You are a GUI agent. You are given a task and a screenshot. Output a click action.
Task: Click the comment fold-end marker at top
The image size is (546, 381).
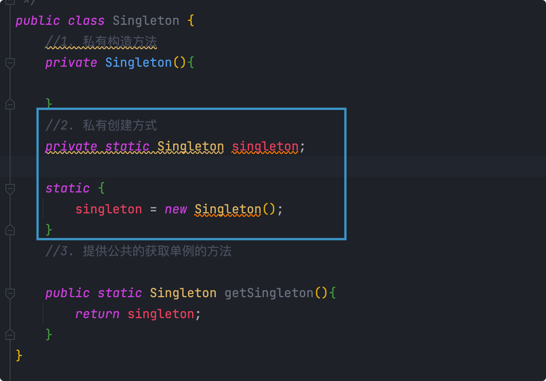(10, 2)
